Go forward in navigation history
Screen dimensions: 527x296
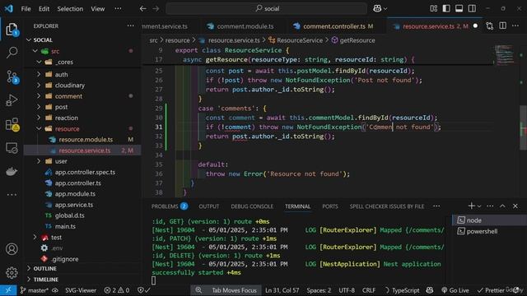pos(156,9)
